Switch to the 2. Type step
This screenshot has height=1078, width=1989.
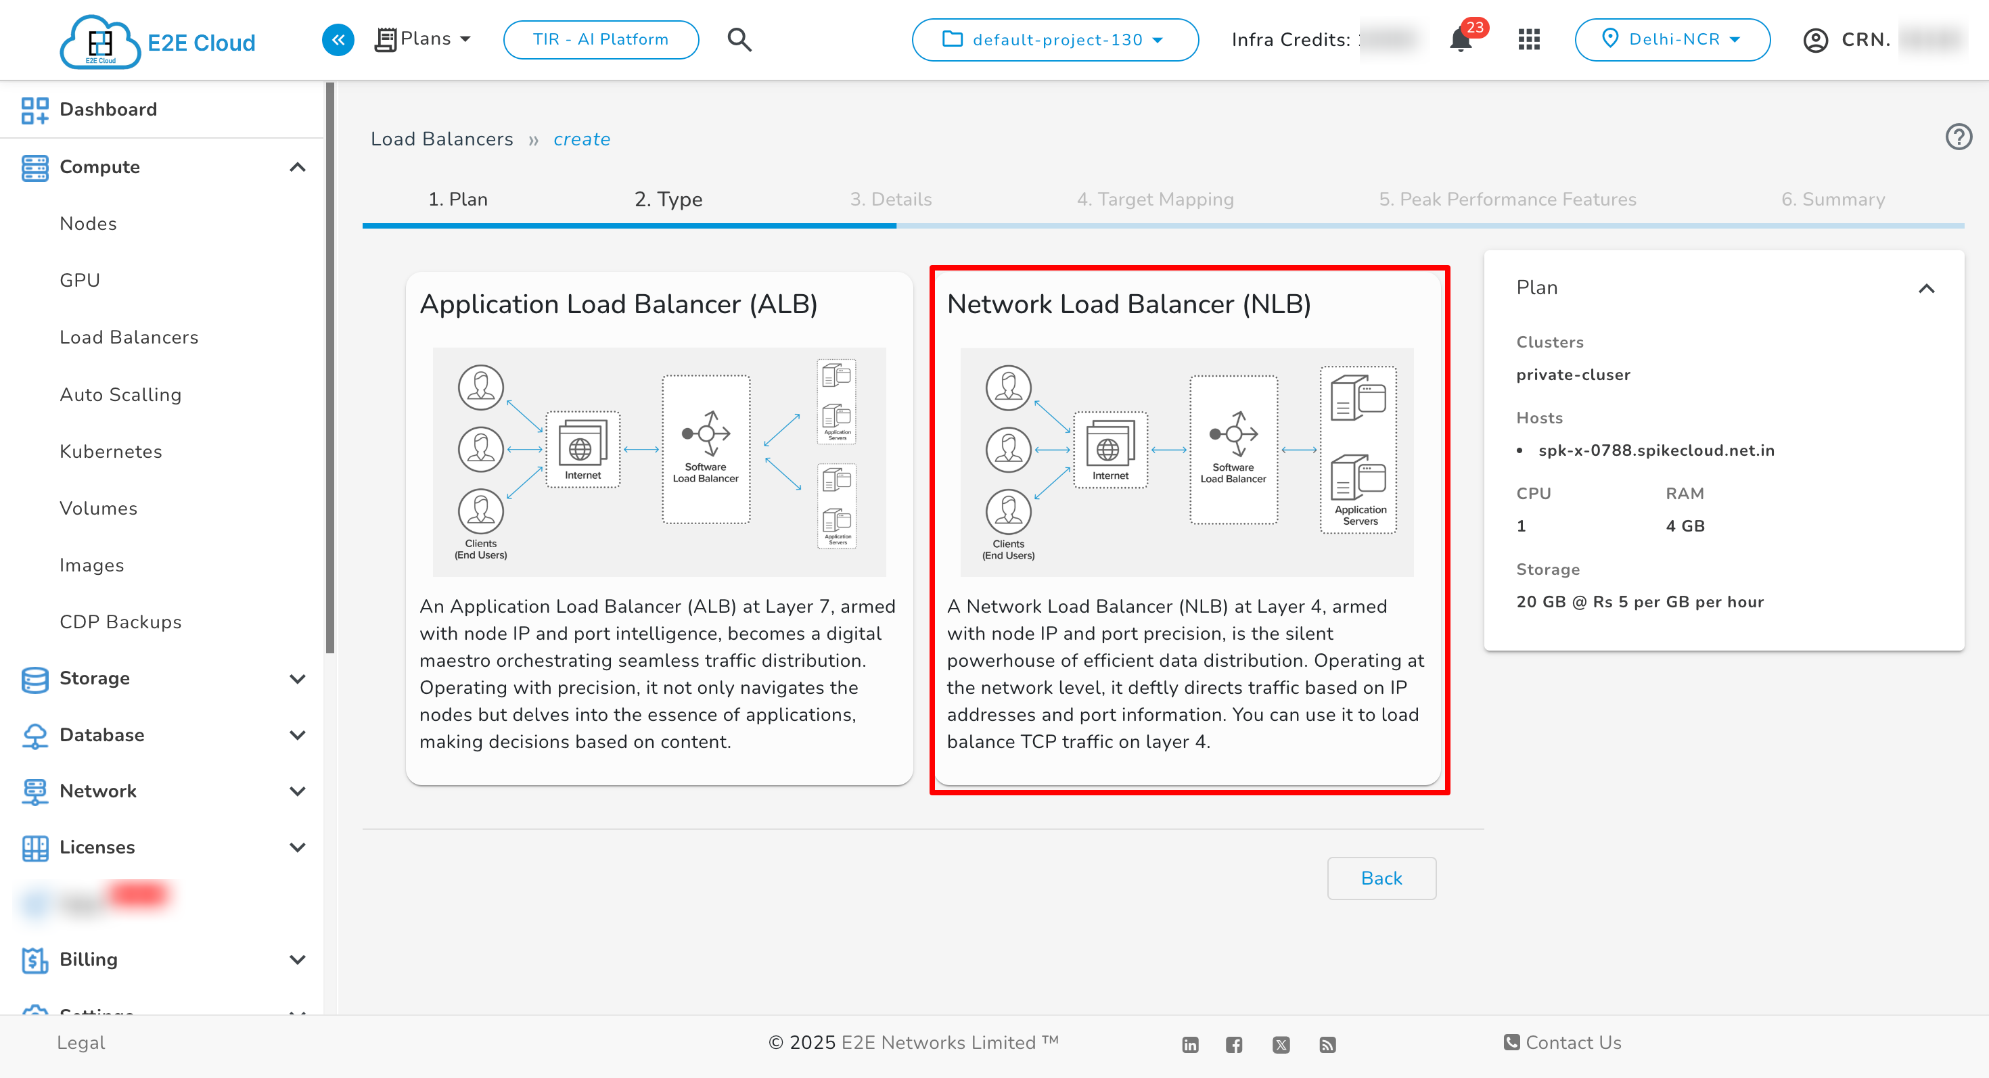pos(668,199)
